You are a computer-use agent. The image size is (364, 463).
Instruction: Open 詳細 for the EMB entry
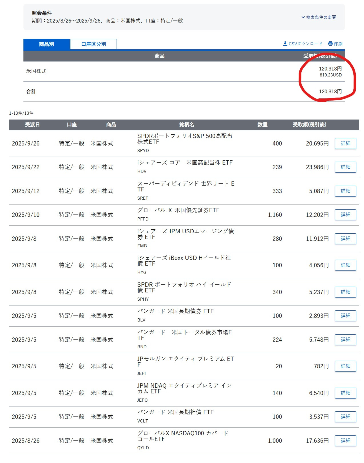point(345,239)
